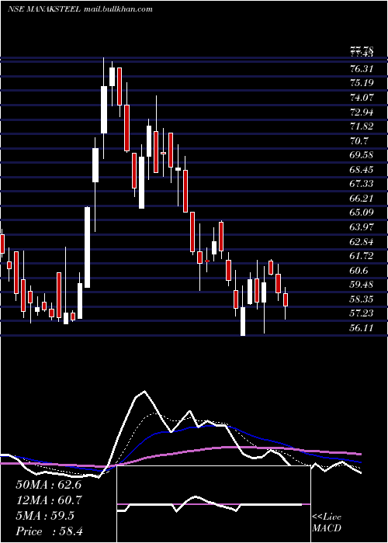Click the 67.33 price axis label
Screen dimensions: 388x543
[x=362, y=184]
